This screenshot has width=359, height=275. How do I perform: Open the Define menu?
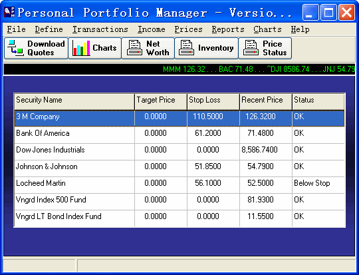pos(49,29)
